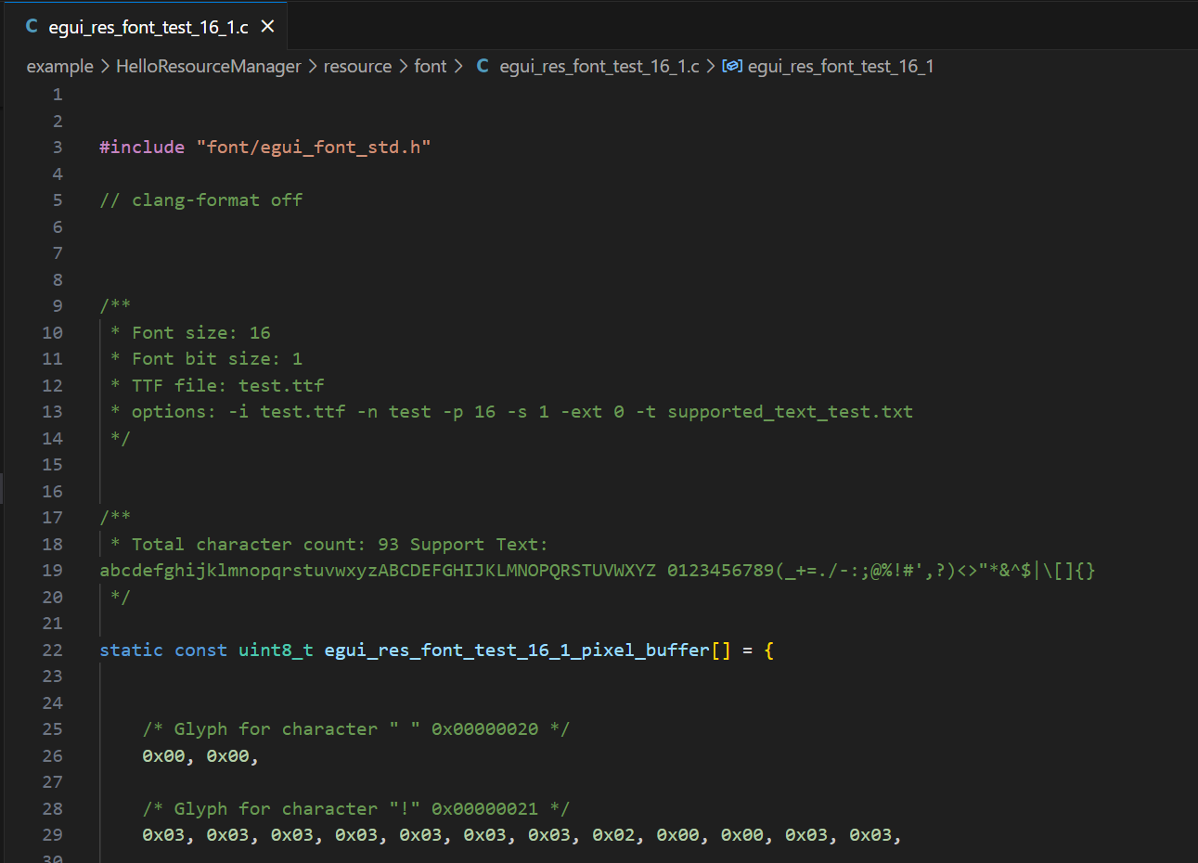
Task: Click the 'Font bit size: 1' comment
Action: 217,359
